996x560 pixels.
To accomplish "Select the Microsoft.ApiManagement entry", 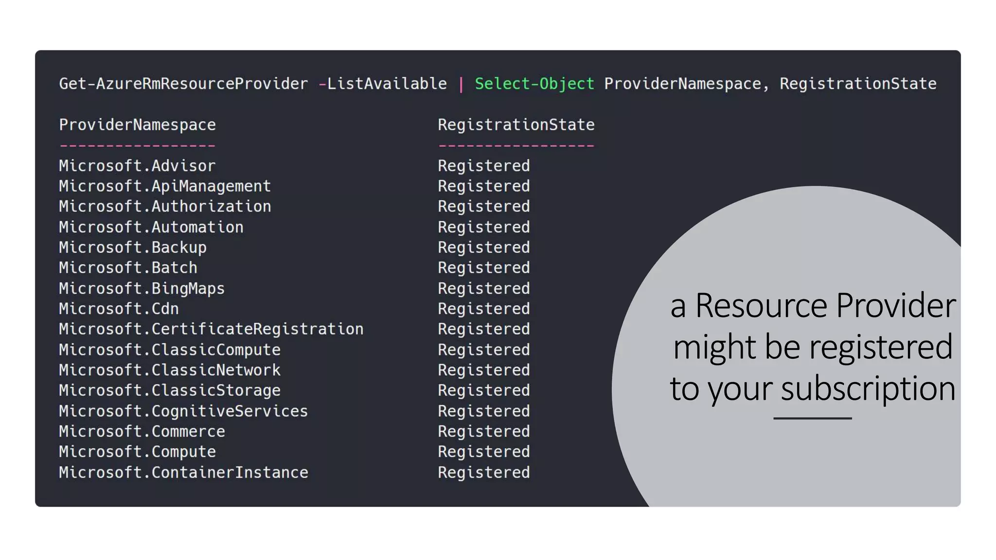I will point(165,186).
